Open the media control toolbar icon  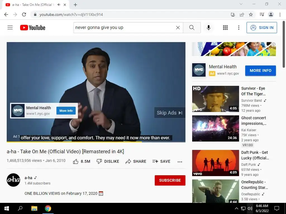[x=262, y=14]
